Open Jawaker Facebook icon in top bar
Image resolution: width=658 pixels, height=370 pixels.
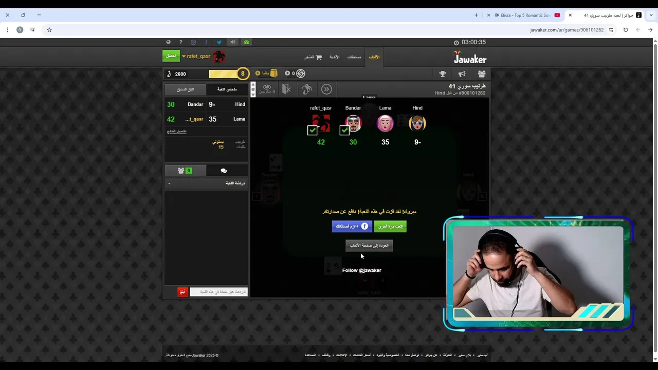[206, 42]
